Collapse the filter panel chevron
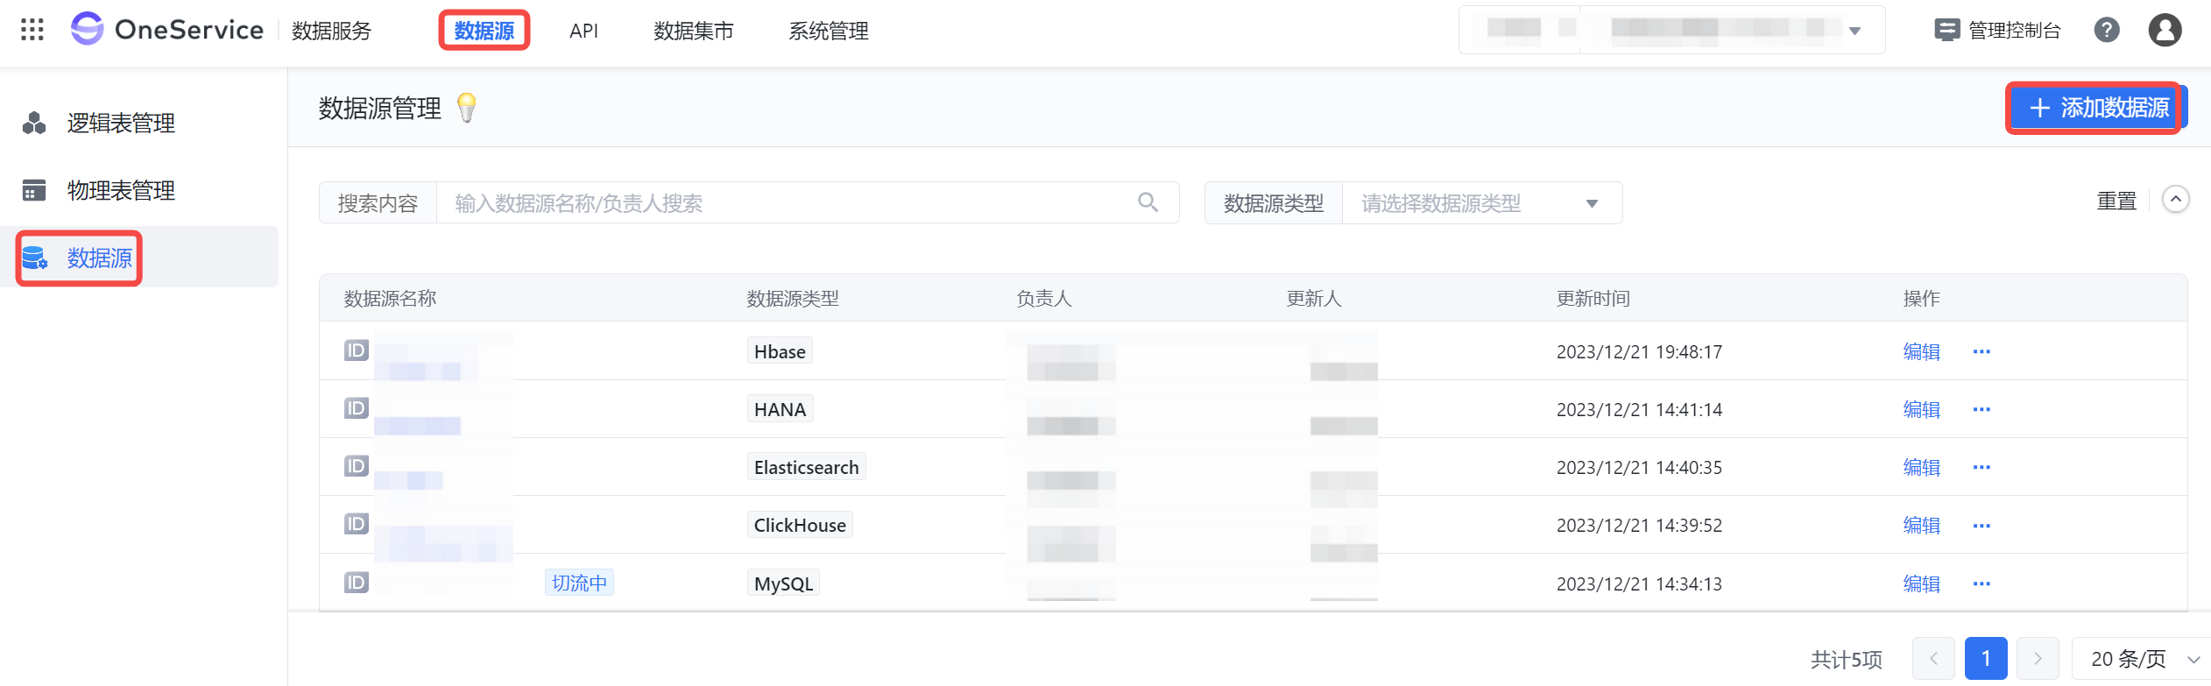The width and height of the screenshot is (2211, 686). click(x=2175, y=200)
